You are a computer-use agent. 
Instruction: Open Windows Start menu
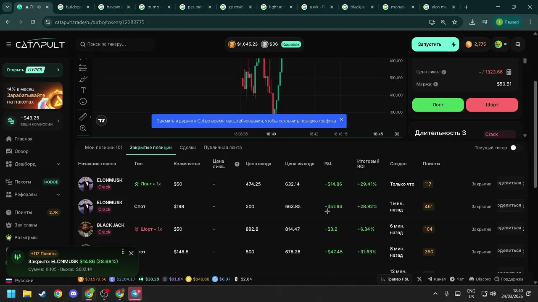(11, 294)
